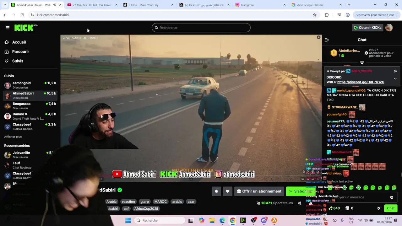The width and height of the screenshot is (402, 226).
Task: Switch to the Aide Google Chrome tab
Action: 317,5
